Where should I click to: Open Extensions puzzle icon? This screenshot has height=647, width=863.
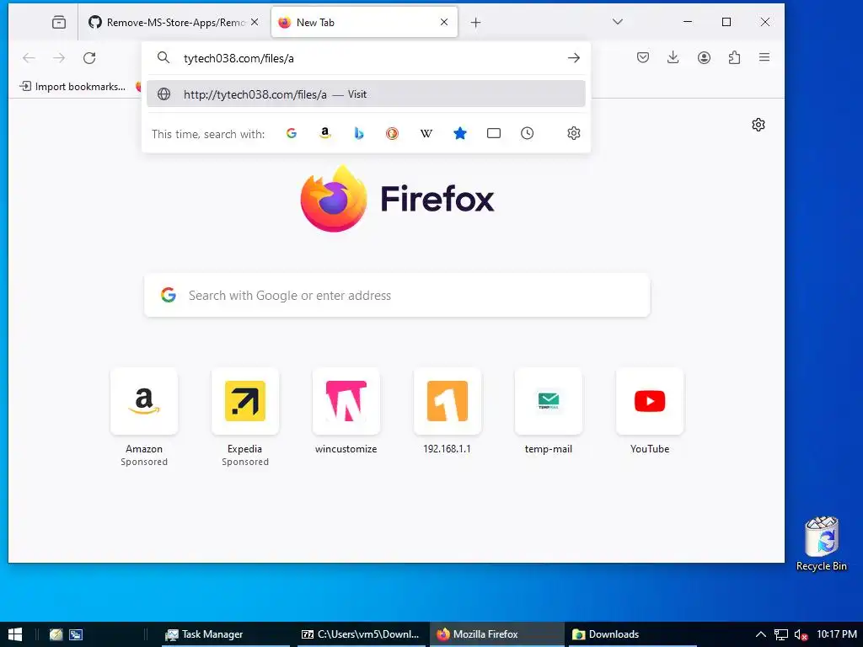734,57
